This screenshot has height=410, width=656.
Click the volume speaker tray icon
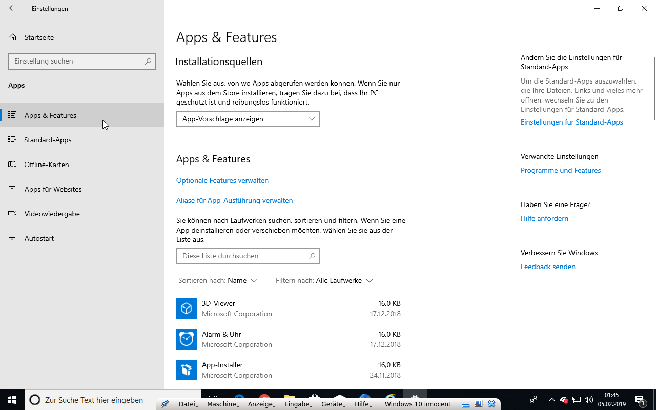tap(588, 400)
